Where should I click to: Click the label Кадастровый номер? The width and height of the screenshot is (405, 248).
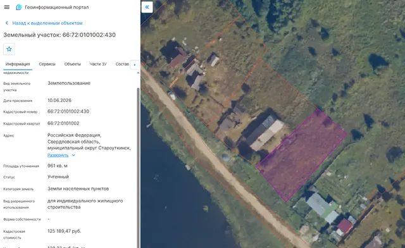(20, 112)
